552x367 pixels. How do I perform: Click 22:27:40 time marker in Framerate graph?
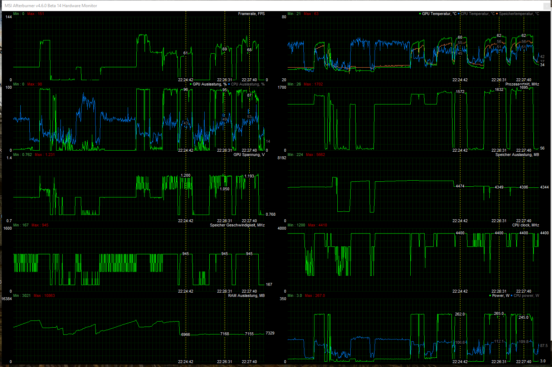tap(249, 80)
